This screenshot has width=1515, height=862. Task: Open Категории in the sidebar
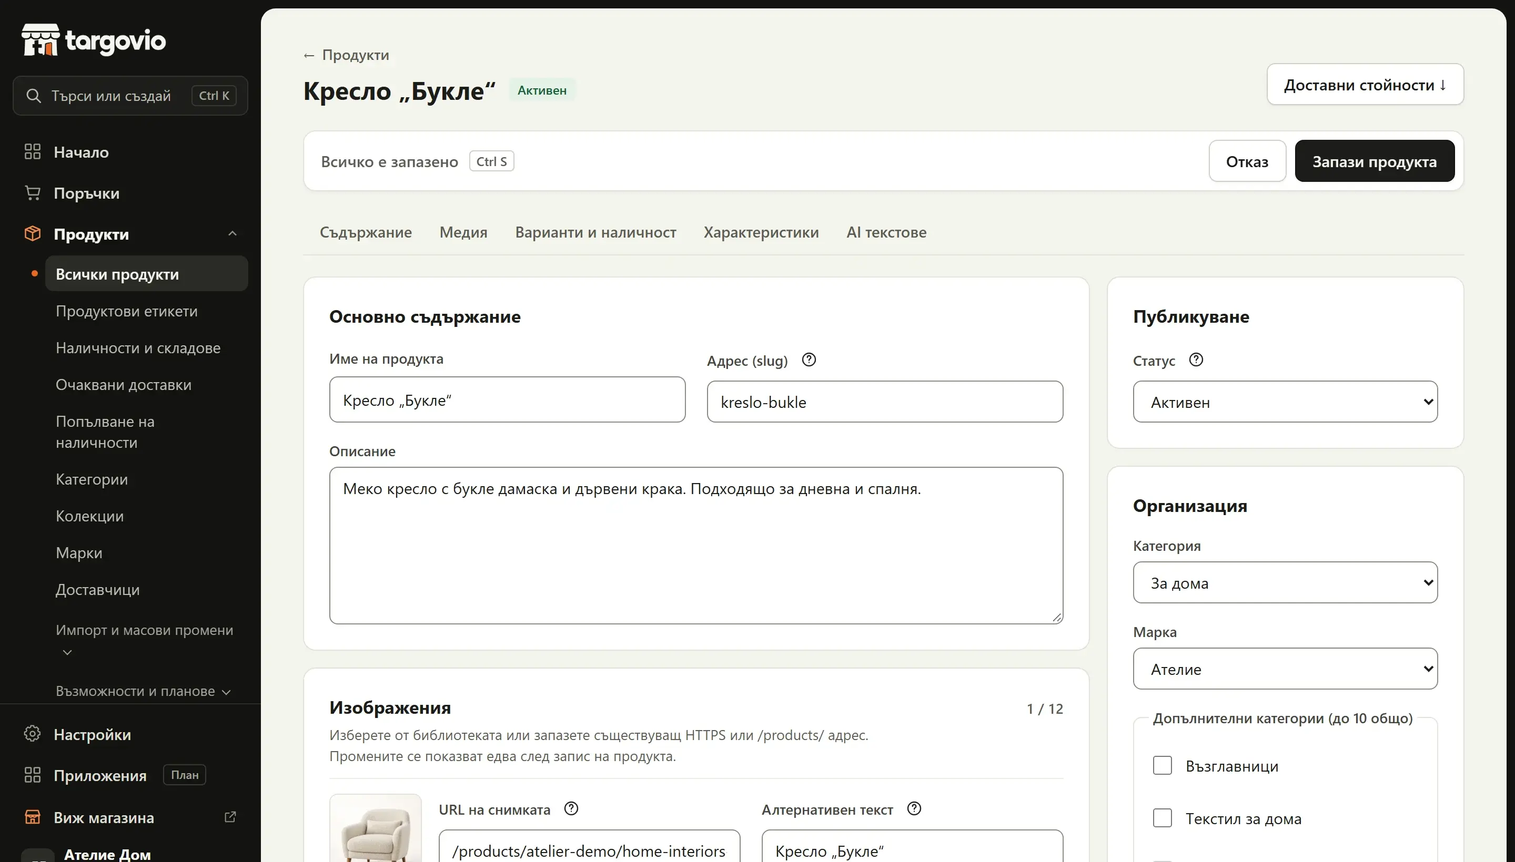click(x=92, y=479)
